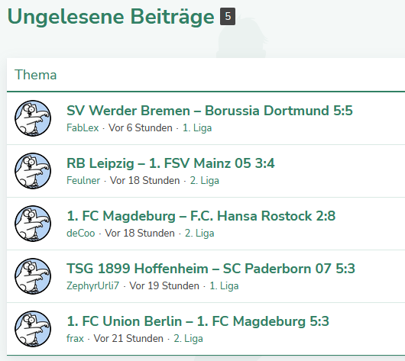Go to 1. Liga forum under Werder Bremen topic
Screen dimensions: 405x361
[197, 127]
